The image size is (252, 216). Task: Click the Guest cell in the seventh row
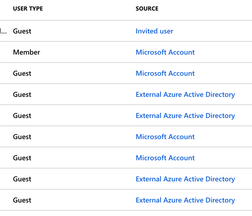point(22,158)
